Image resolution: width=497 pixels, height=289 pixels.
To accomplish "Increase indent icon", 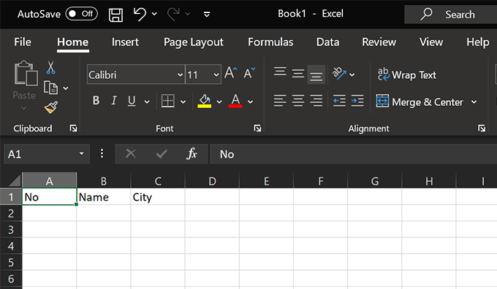I will 357,101.
